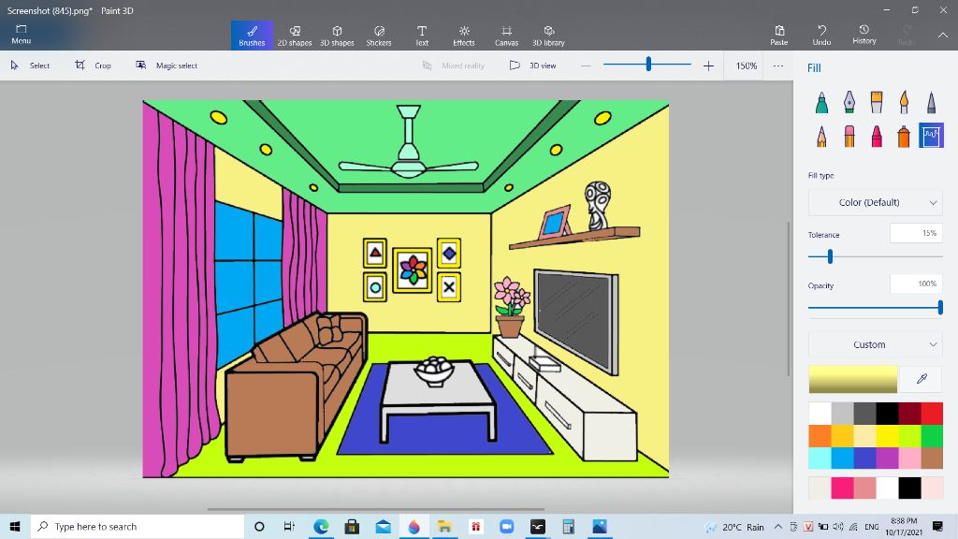Choose the Crop tool

(x=93, y=66)
